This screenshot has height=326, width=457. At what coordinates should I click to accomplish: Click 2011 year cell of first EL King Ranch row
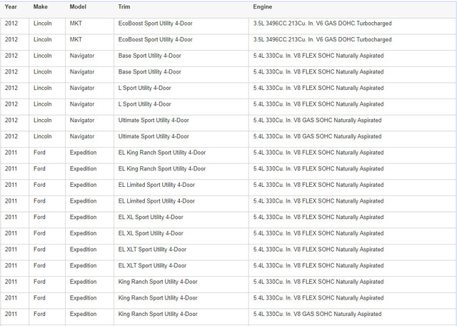11,153
